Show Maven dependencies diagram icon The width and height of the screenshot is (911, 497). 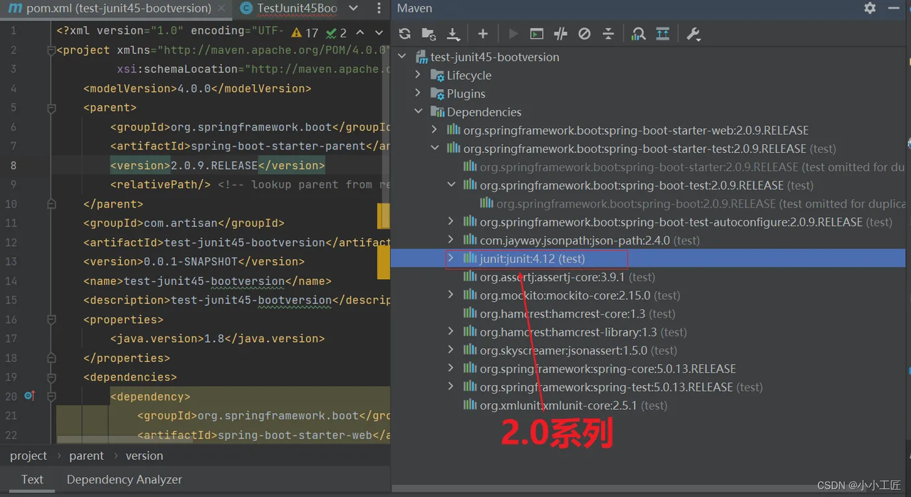tap(662, 34)
